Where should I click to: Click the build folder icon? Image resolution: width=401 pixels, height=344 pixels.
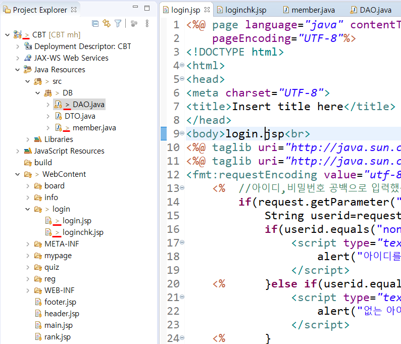[x=28, y=163]
